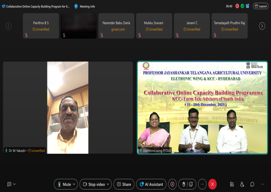Click the red recording indicator at top
Image resolution: width=271 pixels, height=192 pixels.
coord(236,6)
